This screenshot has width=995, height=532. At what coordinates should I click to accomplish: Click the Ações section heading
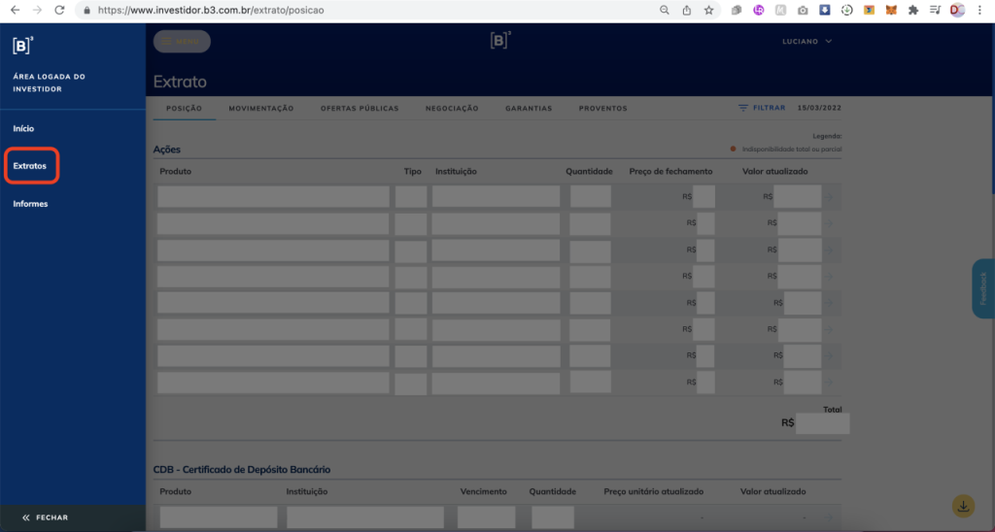pyautogui.click(x=167, y=150)
